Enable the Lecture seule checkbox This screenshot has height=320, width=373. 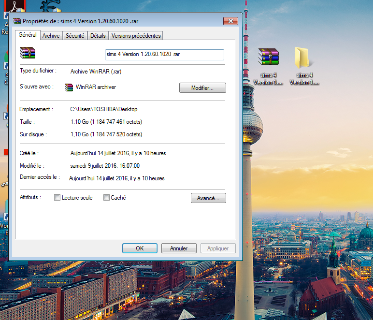57,198
